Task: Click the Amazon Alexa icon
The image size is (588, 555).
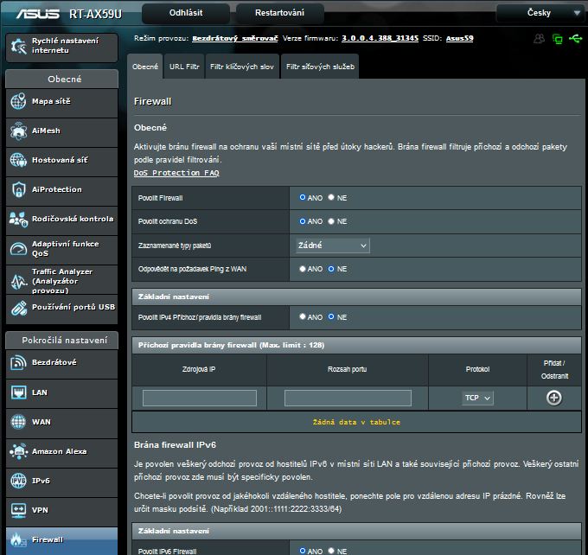Action: 19,451
